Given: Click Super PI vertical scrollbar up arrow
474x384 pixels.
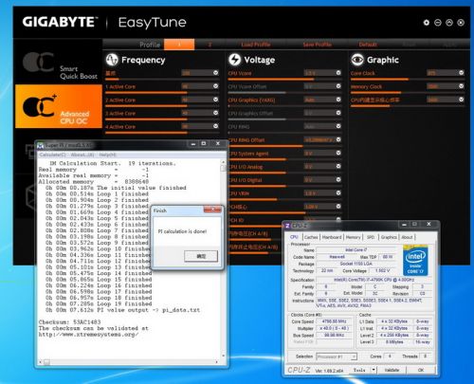Looking at the screenshot, I should click(x=223, y=162).
